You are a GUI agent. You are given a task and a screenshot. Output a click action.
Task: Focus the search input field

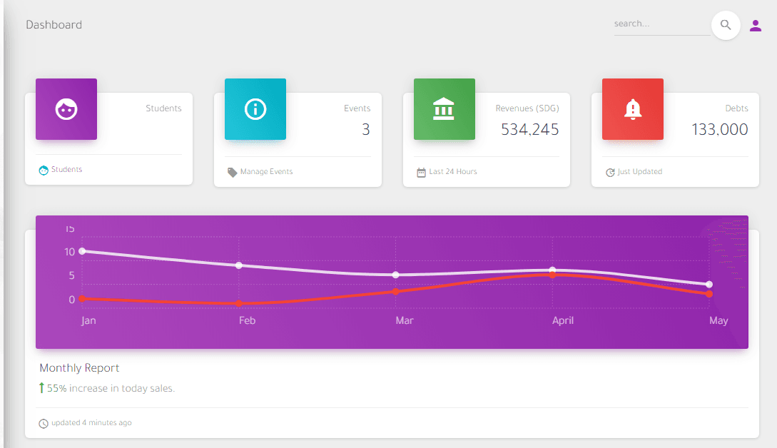661,24
